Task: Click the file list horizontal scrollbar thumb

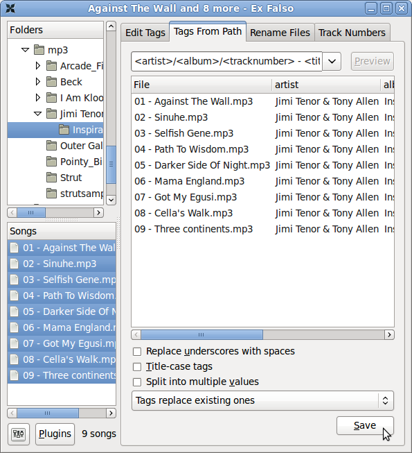Action: (x=201, y=335)
